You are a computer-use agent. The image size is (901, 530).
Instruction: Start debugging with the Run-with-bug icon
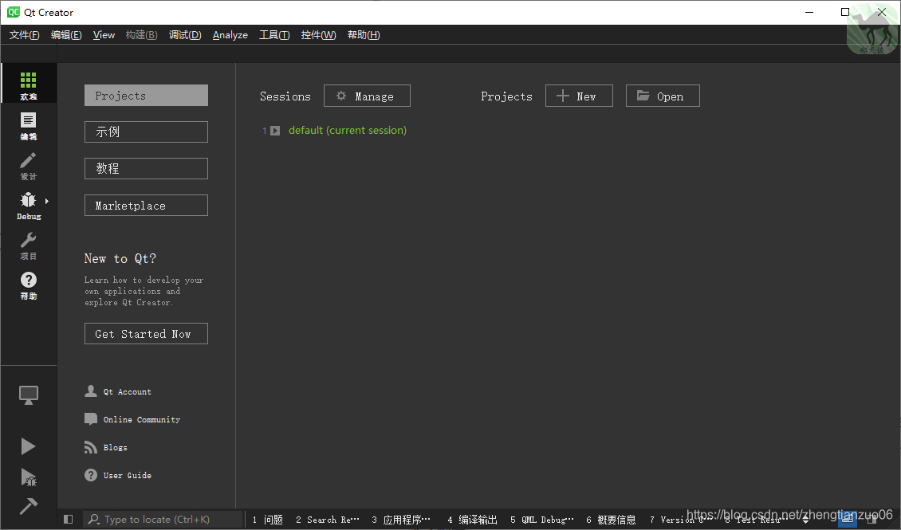28,477
